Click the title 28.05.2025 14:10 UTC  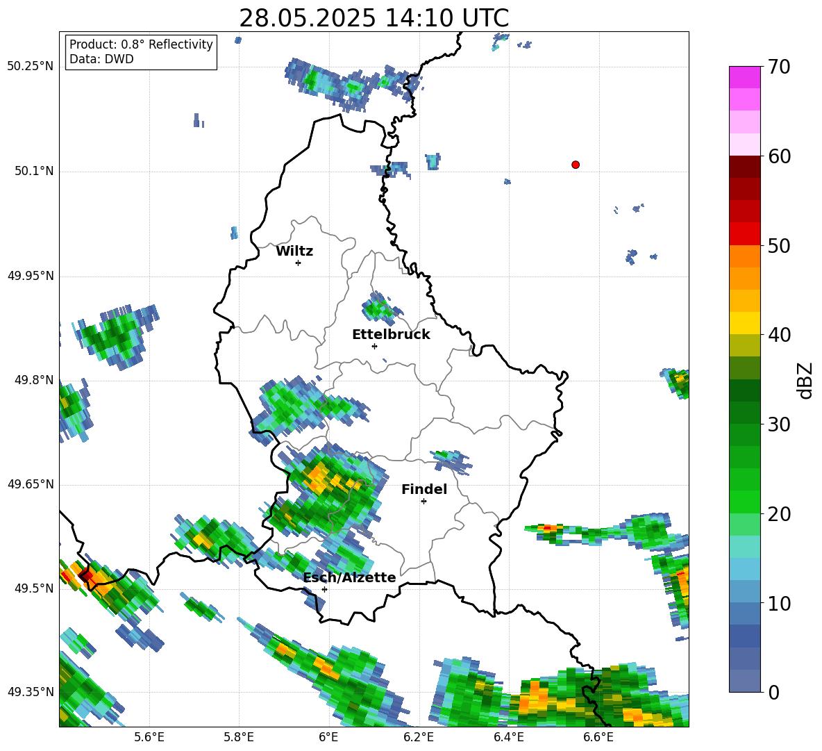click(374, 18)
